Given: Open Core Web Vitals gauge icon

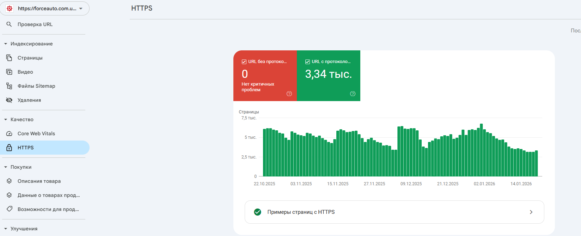Looking at the screenshot, I should [x=9, y=133].
